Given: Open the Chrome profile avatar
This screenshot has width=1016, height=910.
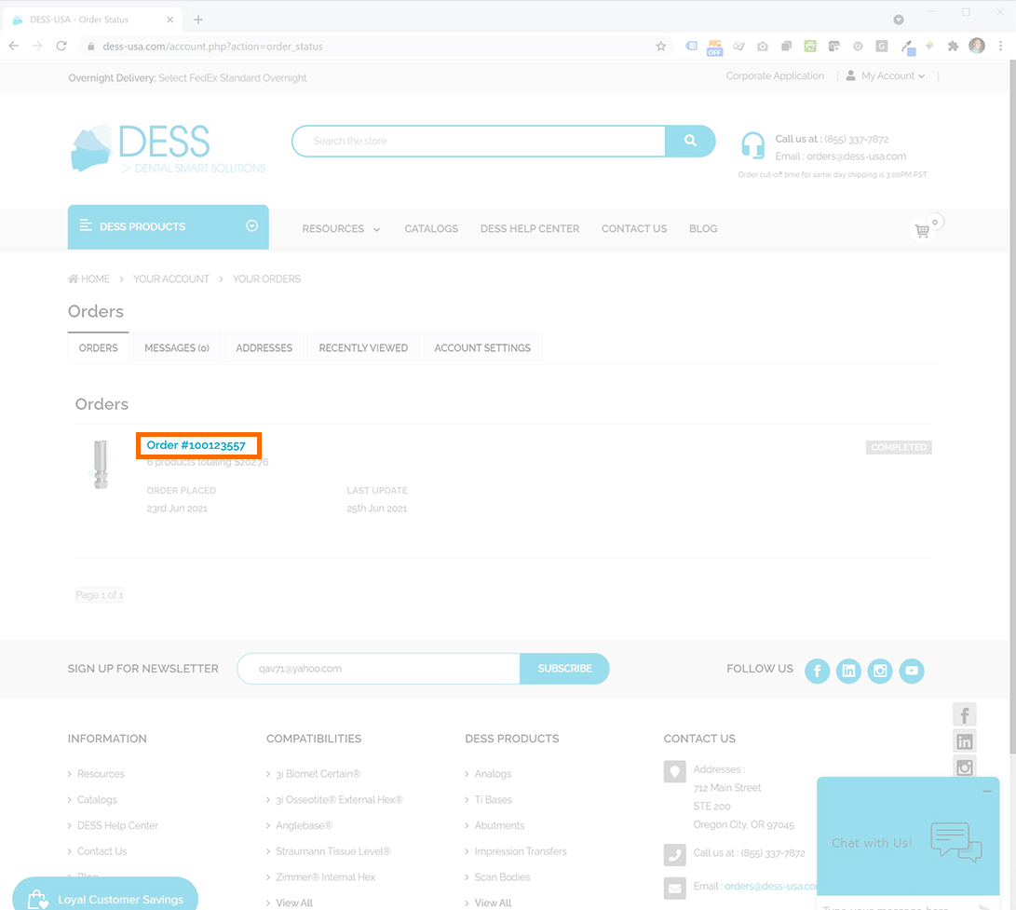Looking at the screenshot, I should pyautogui.click(x=977, y=46).
